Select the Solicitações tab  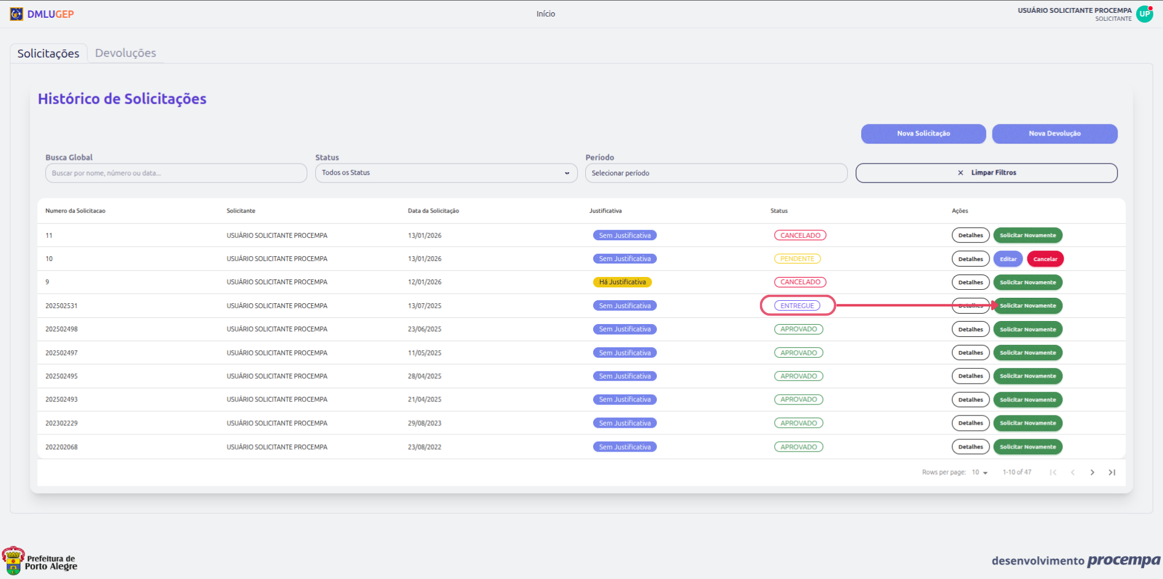(48, 53)
